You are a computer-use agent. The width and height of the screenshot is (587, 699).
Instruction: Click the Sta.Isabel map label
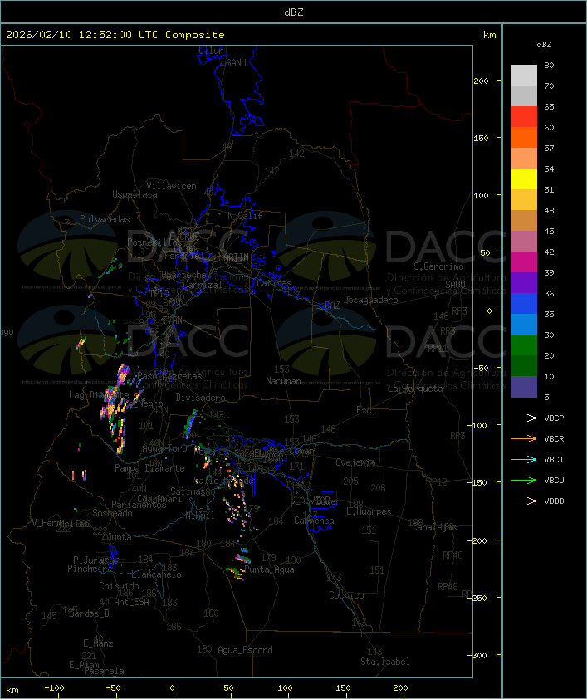click(x=385, y=662)
